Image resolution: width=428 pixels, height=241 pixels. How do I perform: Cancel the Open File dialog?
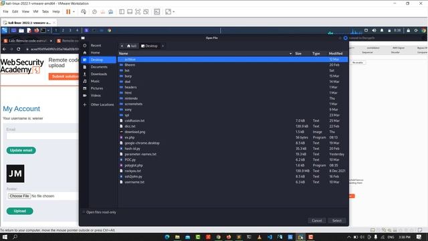click(316, 220)
